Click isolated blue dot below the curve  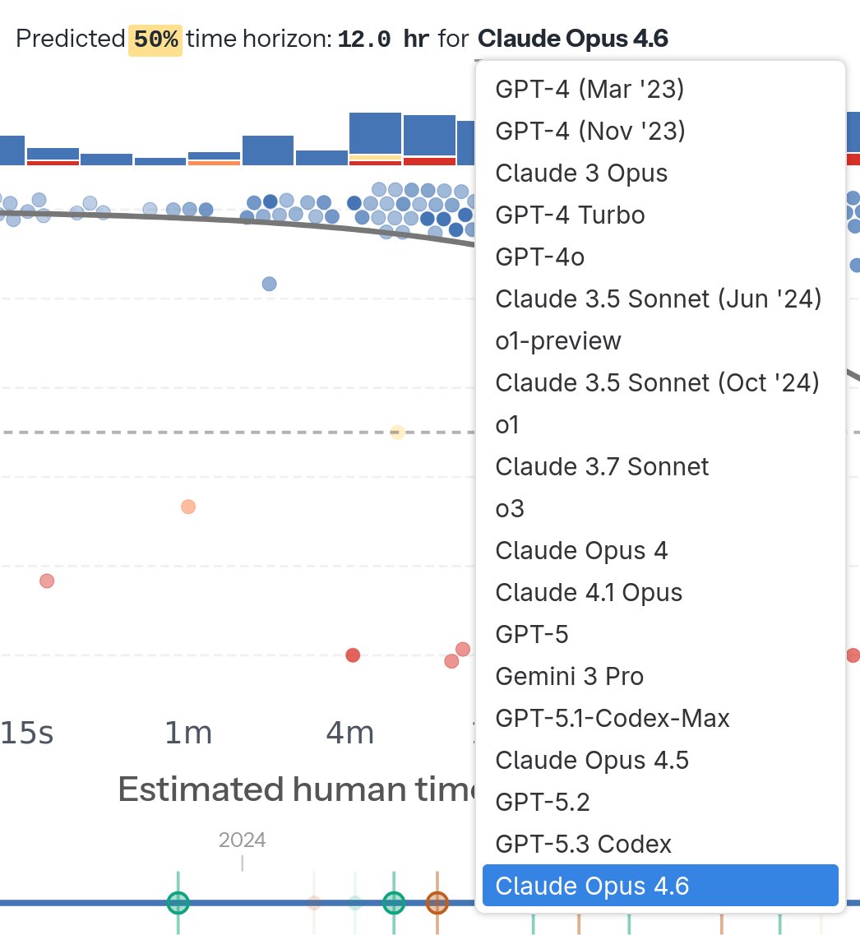click(x=270, y=284)
